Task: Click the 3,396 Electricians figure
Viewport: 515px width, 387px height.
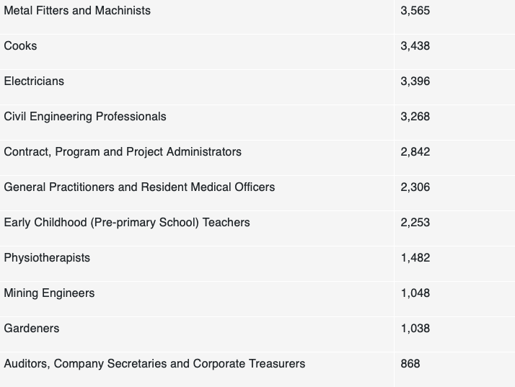Action: coord(415,81)
